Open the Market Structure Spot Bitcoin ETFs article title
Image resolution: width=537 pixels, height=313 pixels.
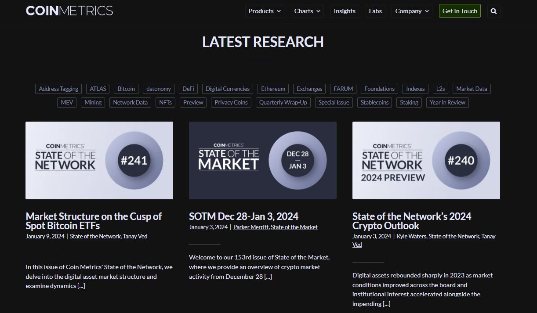pyautogui.click(x=94, y=221)
